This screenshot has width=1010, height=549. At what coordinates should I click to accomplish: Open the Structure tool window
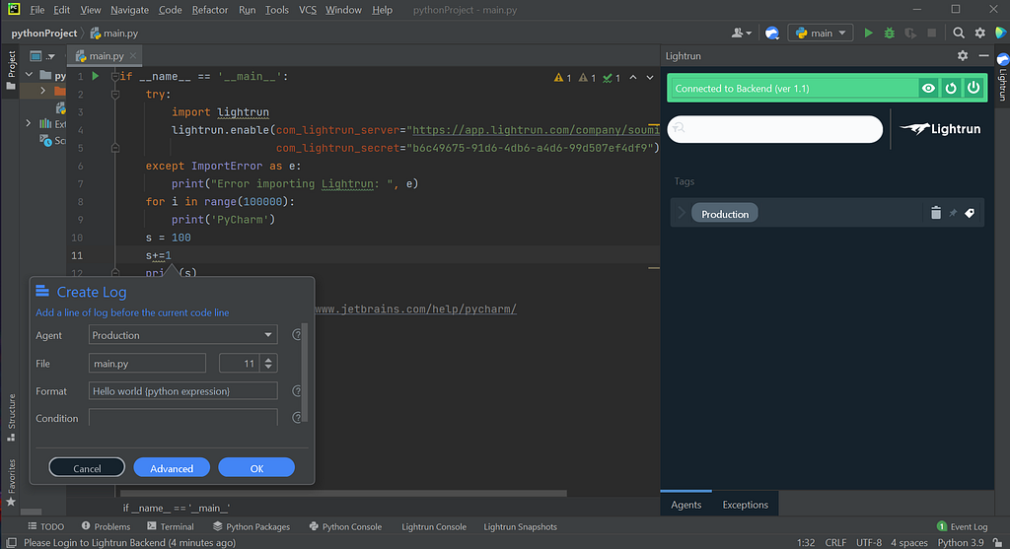click(x=11, y=417)
